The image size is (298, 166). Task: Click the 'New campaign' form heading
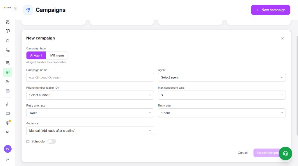[40, 38]
